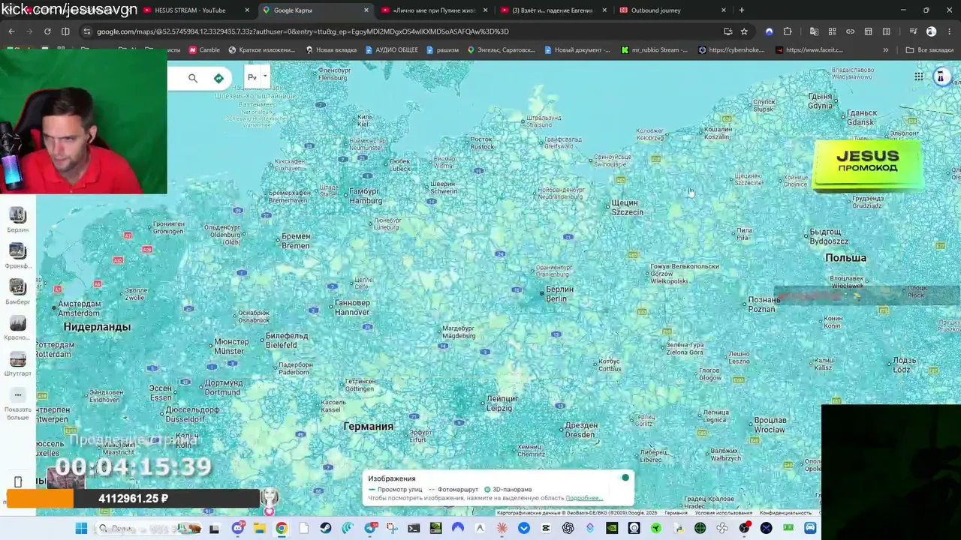Open the recent place Франкф... thumbnail
961x540 pixels.
click(17, 251)
